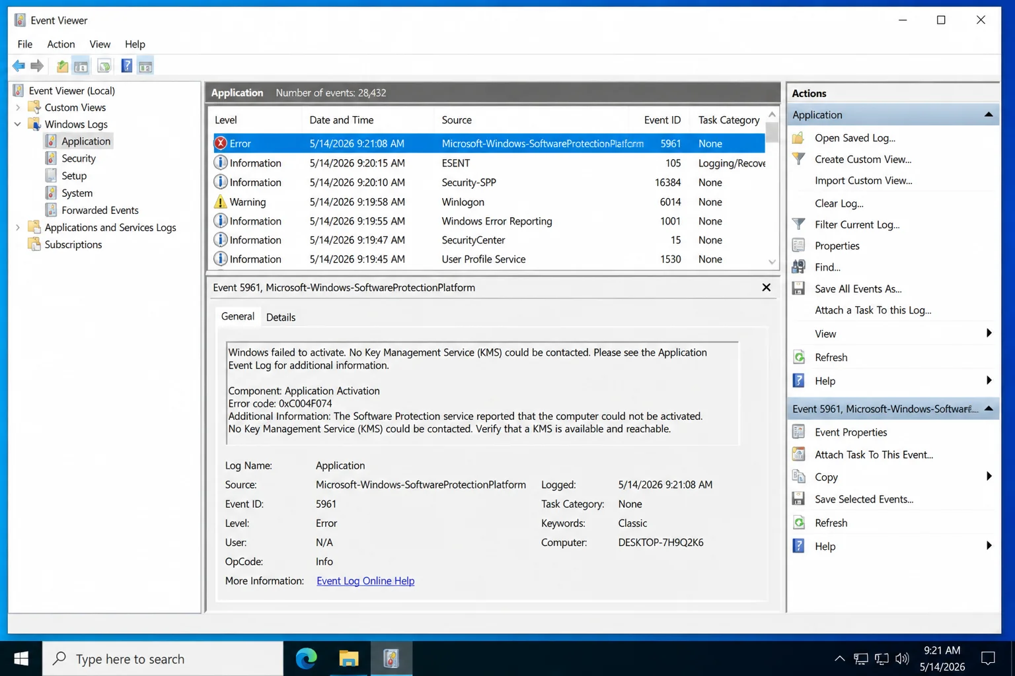1015x676 pixels.
Task: Sort events by Event ID column
Action: [x=662, y=120]
